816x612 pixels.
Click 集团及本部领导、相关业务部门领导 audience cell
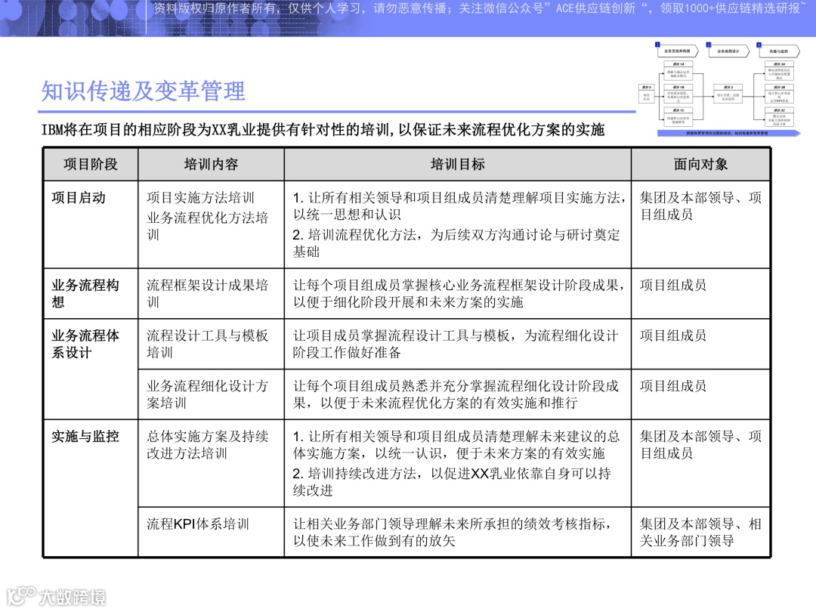point(700,533)
